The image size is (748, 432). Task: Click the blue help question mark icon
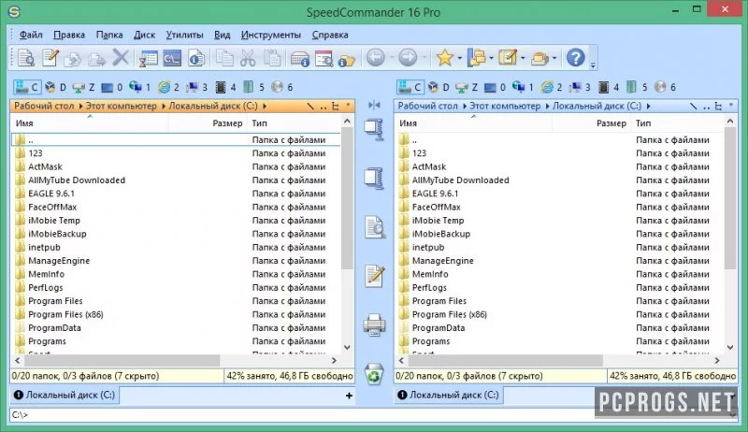(575, 58)
